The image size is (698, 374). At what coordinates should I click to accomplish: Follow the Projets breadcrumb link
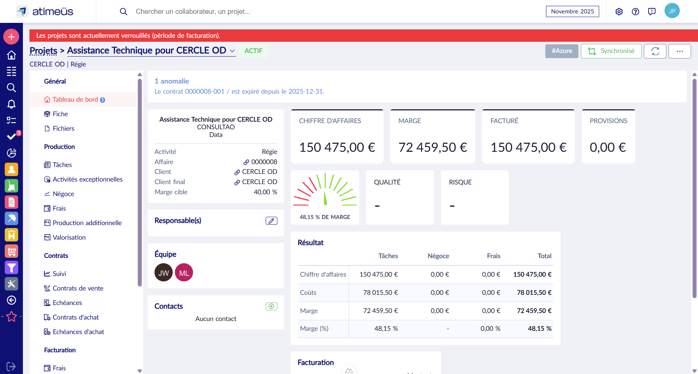point(43,51)
